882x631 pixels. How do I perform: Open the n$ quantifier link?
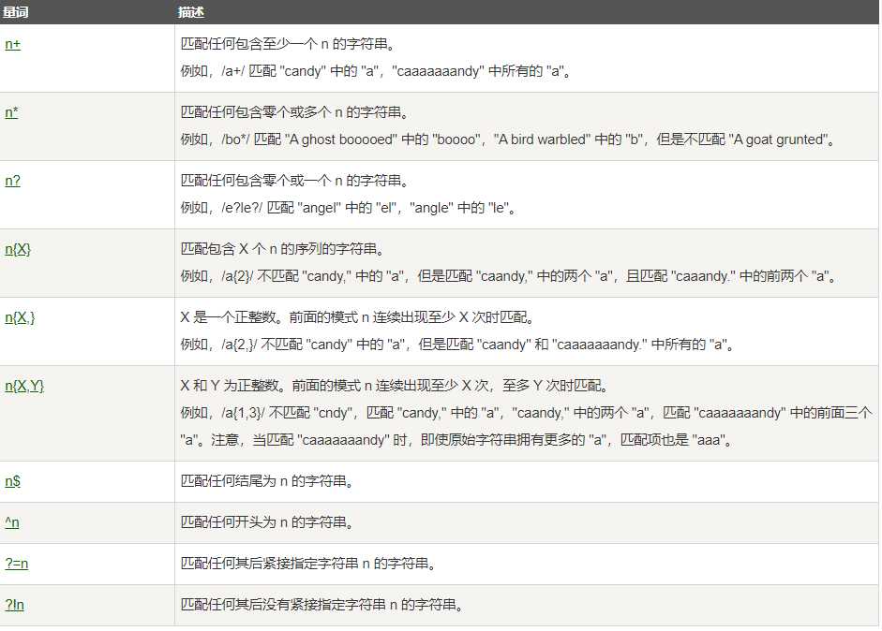click(12, 481)
